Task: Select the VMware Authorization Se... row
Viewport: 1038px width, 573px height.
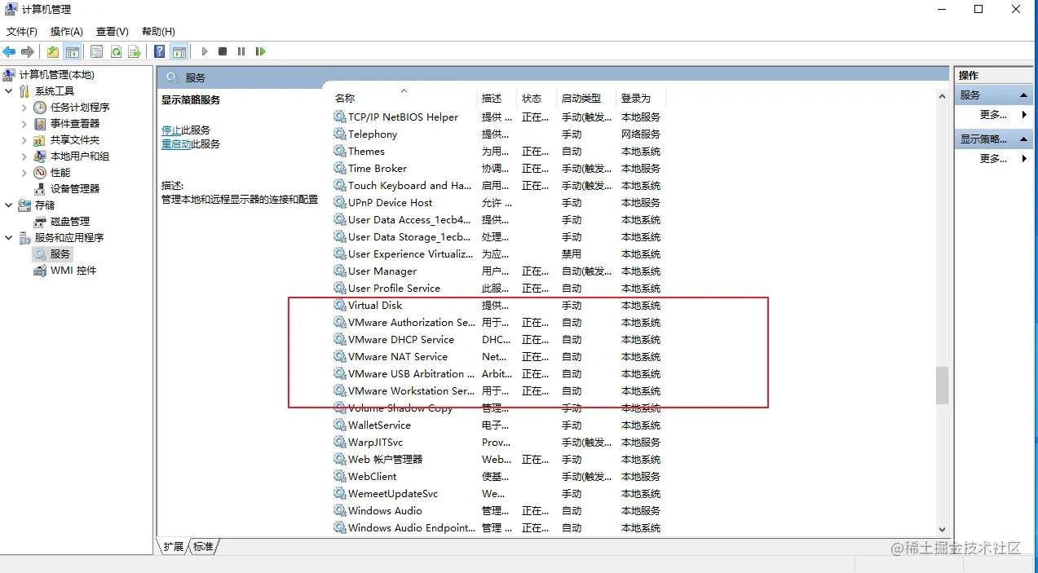Action: pos(499,323)
